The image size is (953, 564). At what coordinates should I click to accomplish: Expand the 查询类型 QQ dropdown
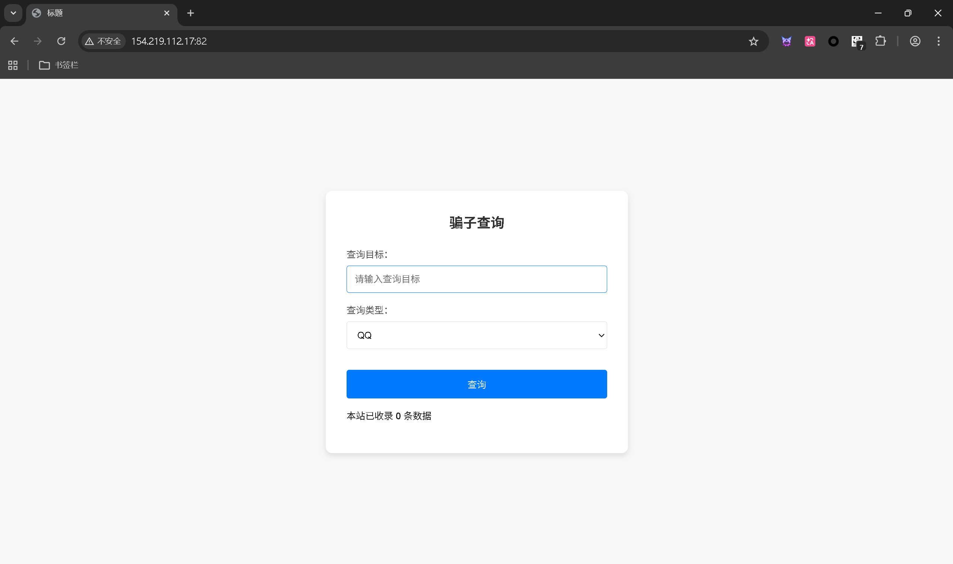click(x=476, y=335)
